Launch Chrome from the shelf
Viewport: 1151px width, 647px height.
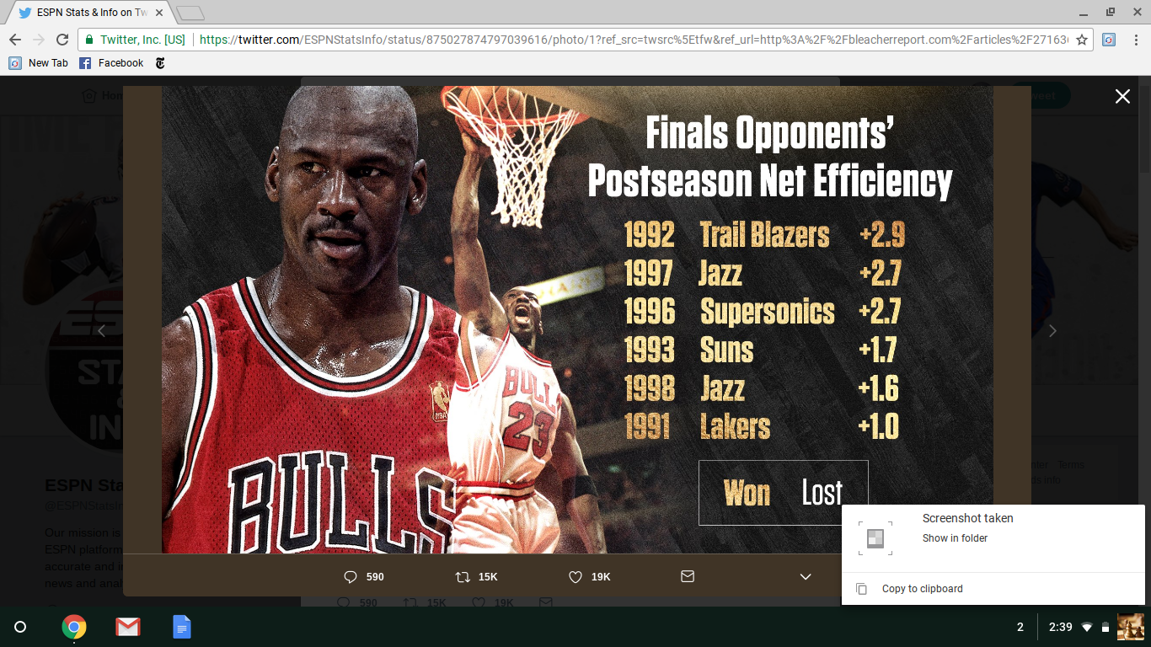(74, 627)
